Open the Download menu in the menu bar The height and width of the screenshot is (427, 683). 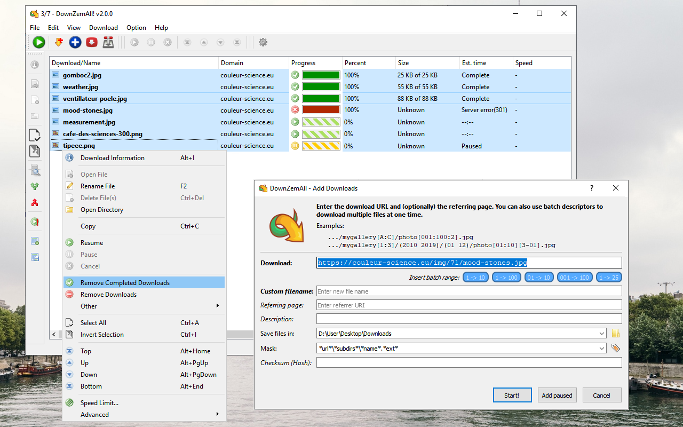click(104, 28)
